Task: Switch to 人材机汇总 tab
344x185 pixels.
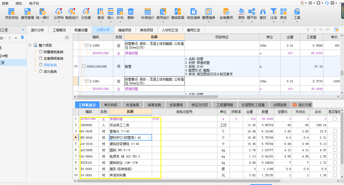Action: 170,30
